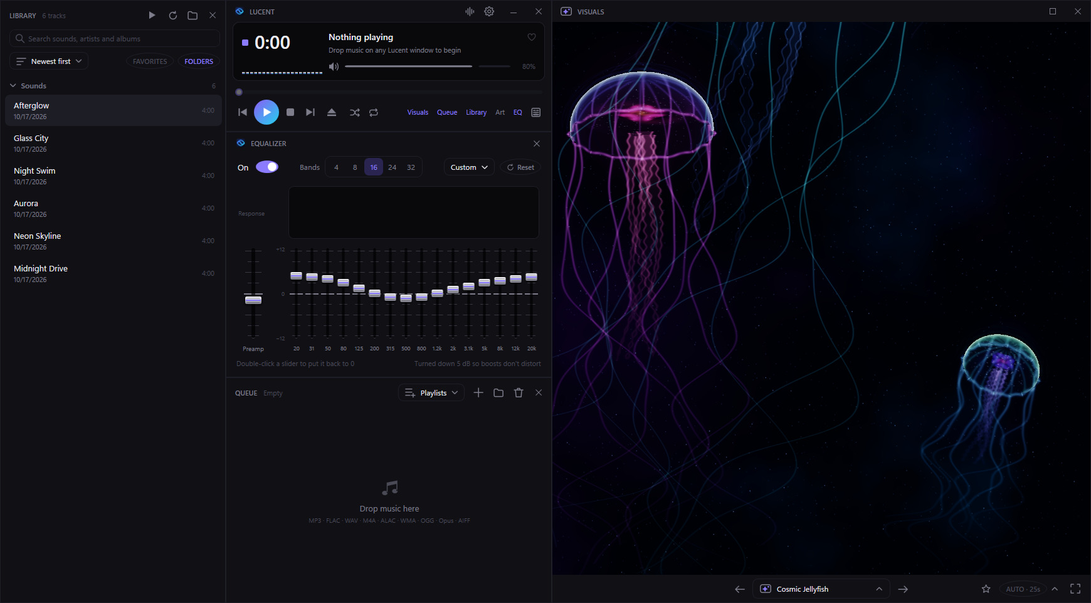Play all tracks from the Library header

(x=152, y=15)
